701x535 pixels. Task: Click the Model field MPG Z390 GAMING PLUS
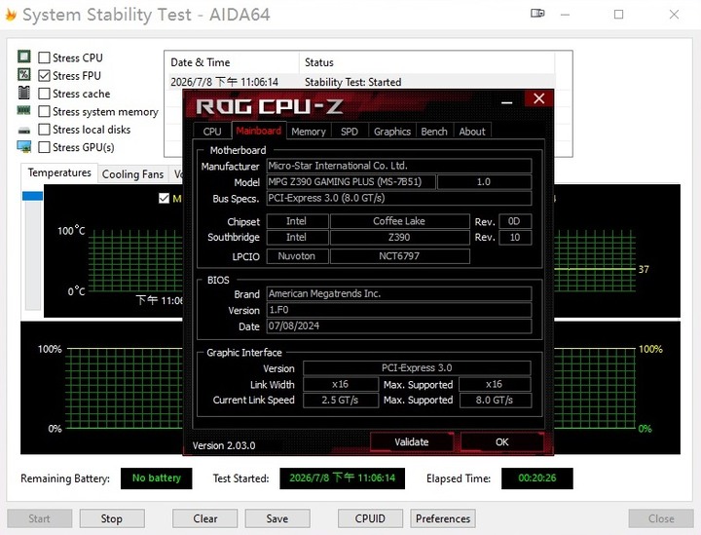click(x=350, y=181)
